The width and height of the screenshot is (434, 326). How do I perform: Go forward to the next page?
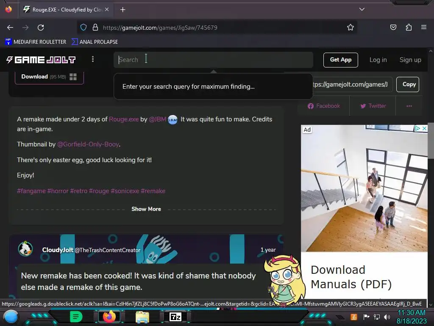[x=25, y=28]
